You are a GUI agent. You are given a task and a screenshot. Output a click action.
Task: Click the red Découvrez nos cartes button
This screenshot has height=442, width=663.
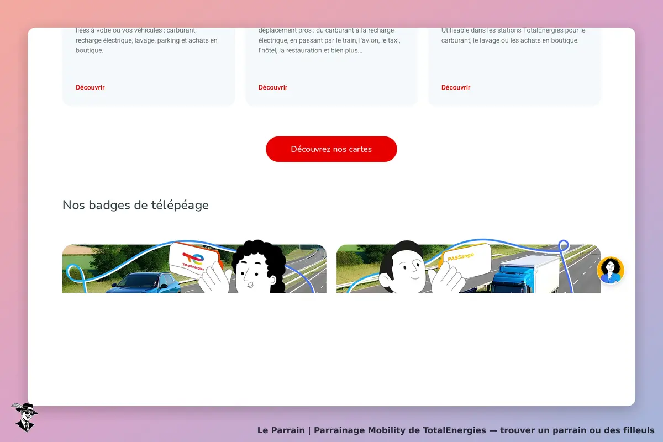point(331,149)
